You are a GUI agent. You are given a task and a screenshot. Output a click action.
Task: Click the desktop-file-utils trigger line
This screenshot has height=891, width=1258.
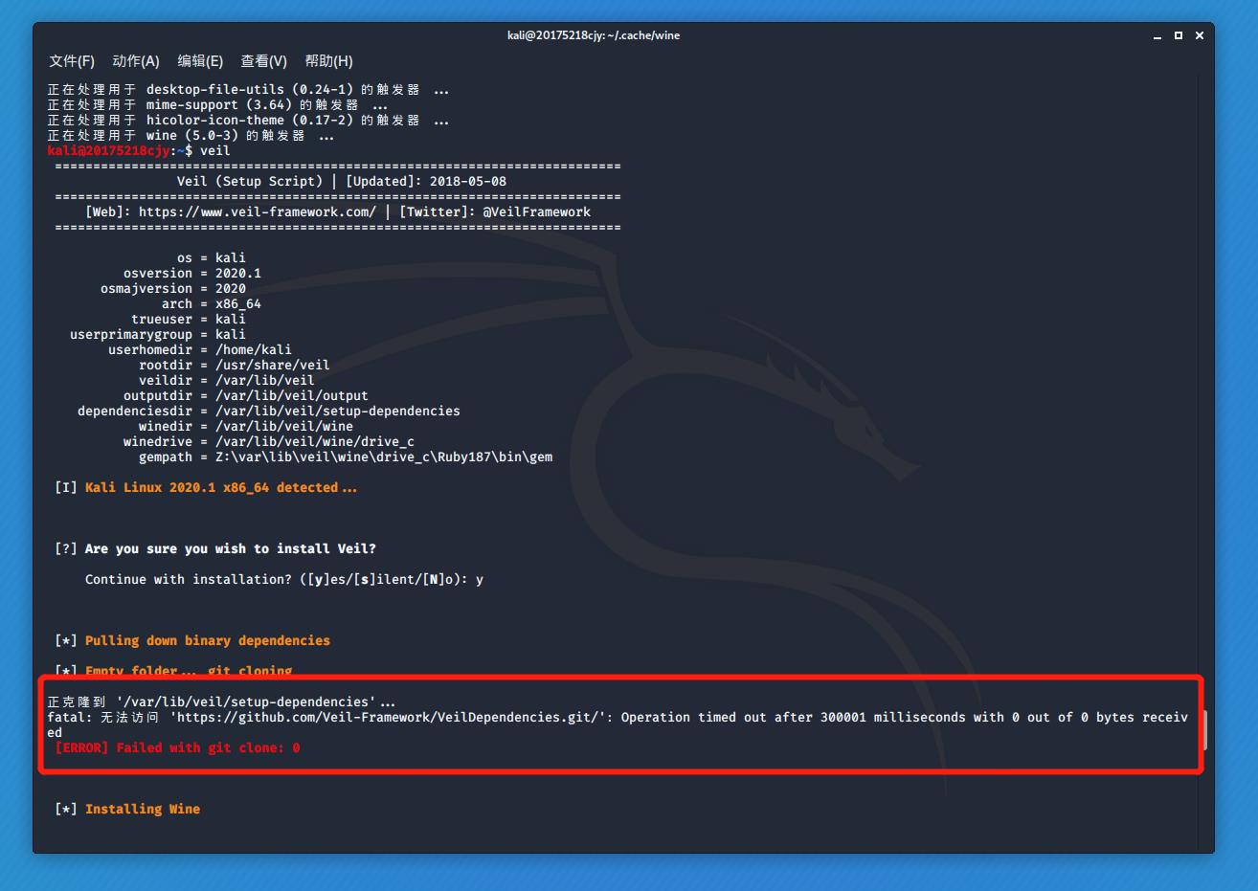coord(248,90)
